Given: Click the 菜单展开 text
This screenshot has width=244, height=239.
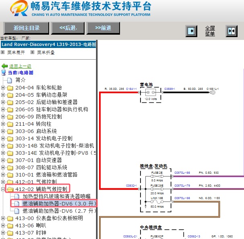Looking at the screenshot, I should pyautogui.click(x=16, y=52).
